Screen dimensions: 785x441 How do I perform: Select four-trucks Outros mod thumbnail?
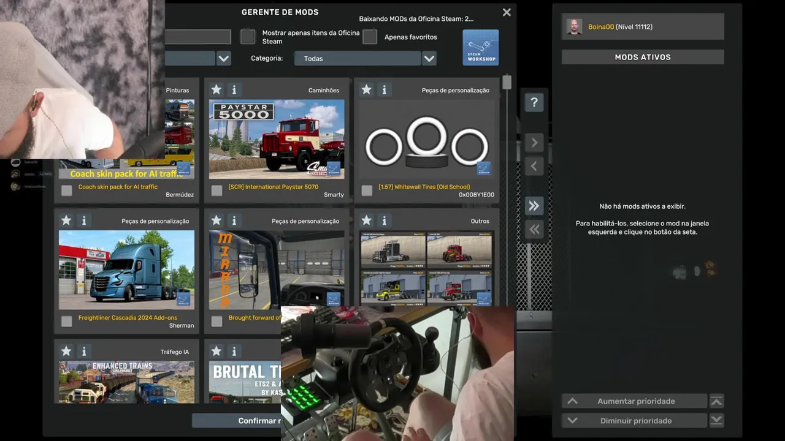pos(426,269)
